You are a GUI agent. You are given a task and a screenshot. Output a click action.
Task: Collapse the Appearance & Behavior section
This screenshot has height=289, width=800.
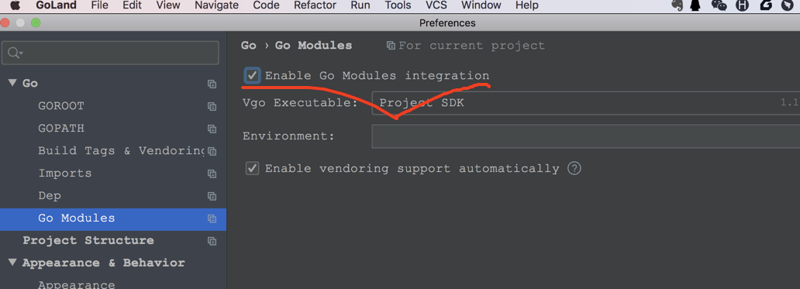(12, 263)
